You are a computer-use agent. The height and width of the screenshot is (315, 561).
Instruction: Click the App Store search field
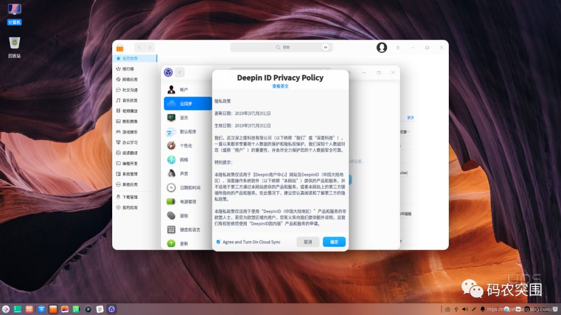(282, 47)
